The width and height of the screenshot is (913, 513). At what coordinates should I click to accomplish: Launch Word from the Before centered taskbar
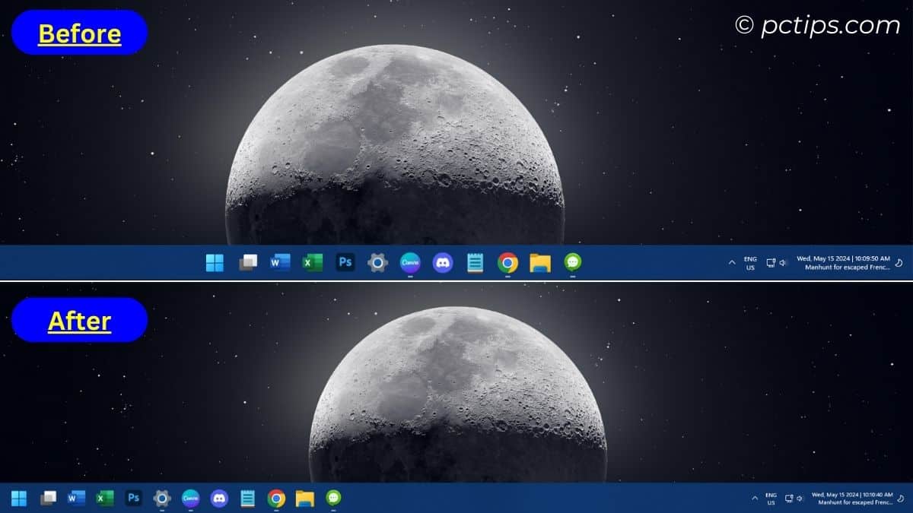[x=280, y=263]
